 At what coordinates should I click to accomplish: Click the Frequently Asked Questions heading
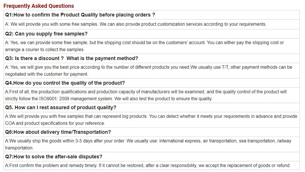39,6
